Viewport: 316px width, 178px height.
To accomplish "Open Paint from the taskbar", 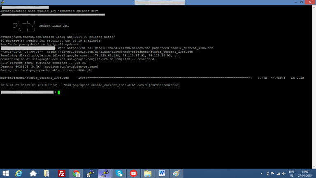I will click(176, 173).
